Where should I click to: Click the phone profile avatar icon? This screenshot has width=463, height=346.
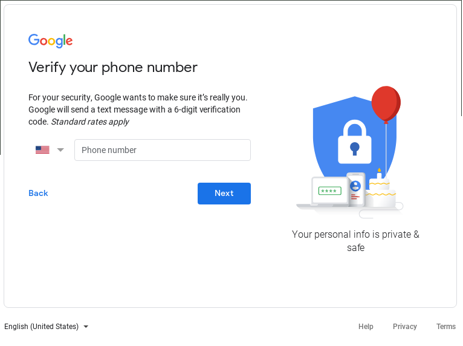point(355,186)
